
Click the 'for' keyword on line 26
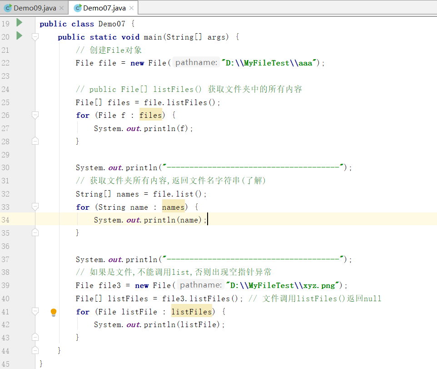click(x=83, y=115)
